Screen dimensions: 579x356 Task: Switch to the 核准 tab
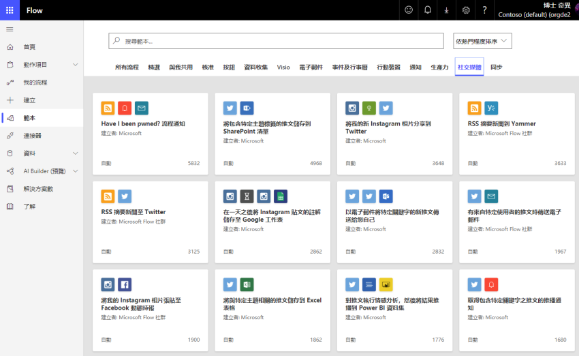(x=208, y=68)
